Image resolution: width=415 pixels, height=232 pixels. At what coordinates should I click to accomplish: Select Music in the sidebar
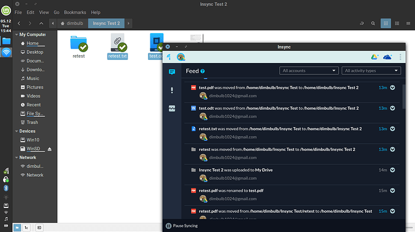[30, 79]
